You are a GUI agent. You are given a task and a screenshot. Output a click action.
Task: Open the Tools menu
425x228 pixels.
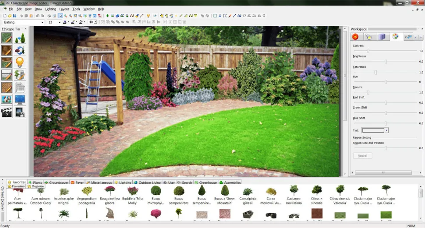[x=76, y=9]
